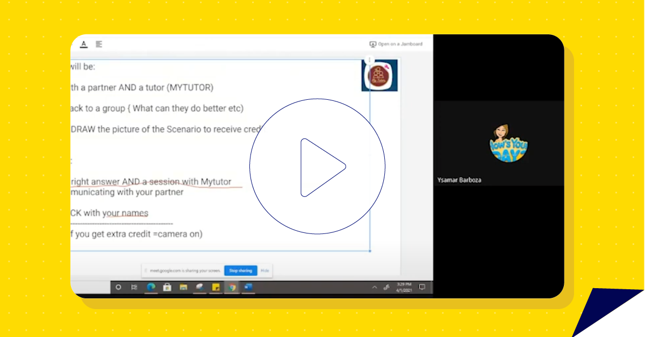Click the Cortana search icon

118,287
